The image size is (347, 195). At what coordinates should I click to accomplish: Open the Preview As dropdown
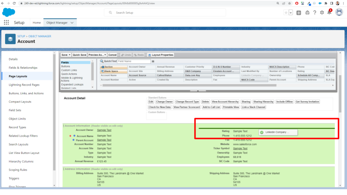coord(97,55)
